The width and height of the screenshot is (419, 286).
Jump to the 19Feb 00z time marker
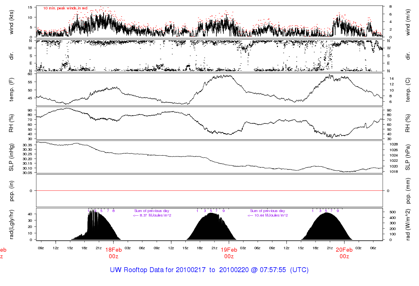coord(229,253)
